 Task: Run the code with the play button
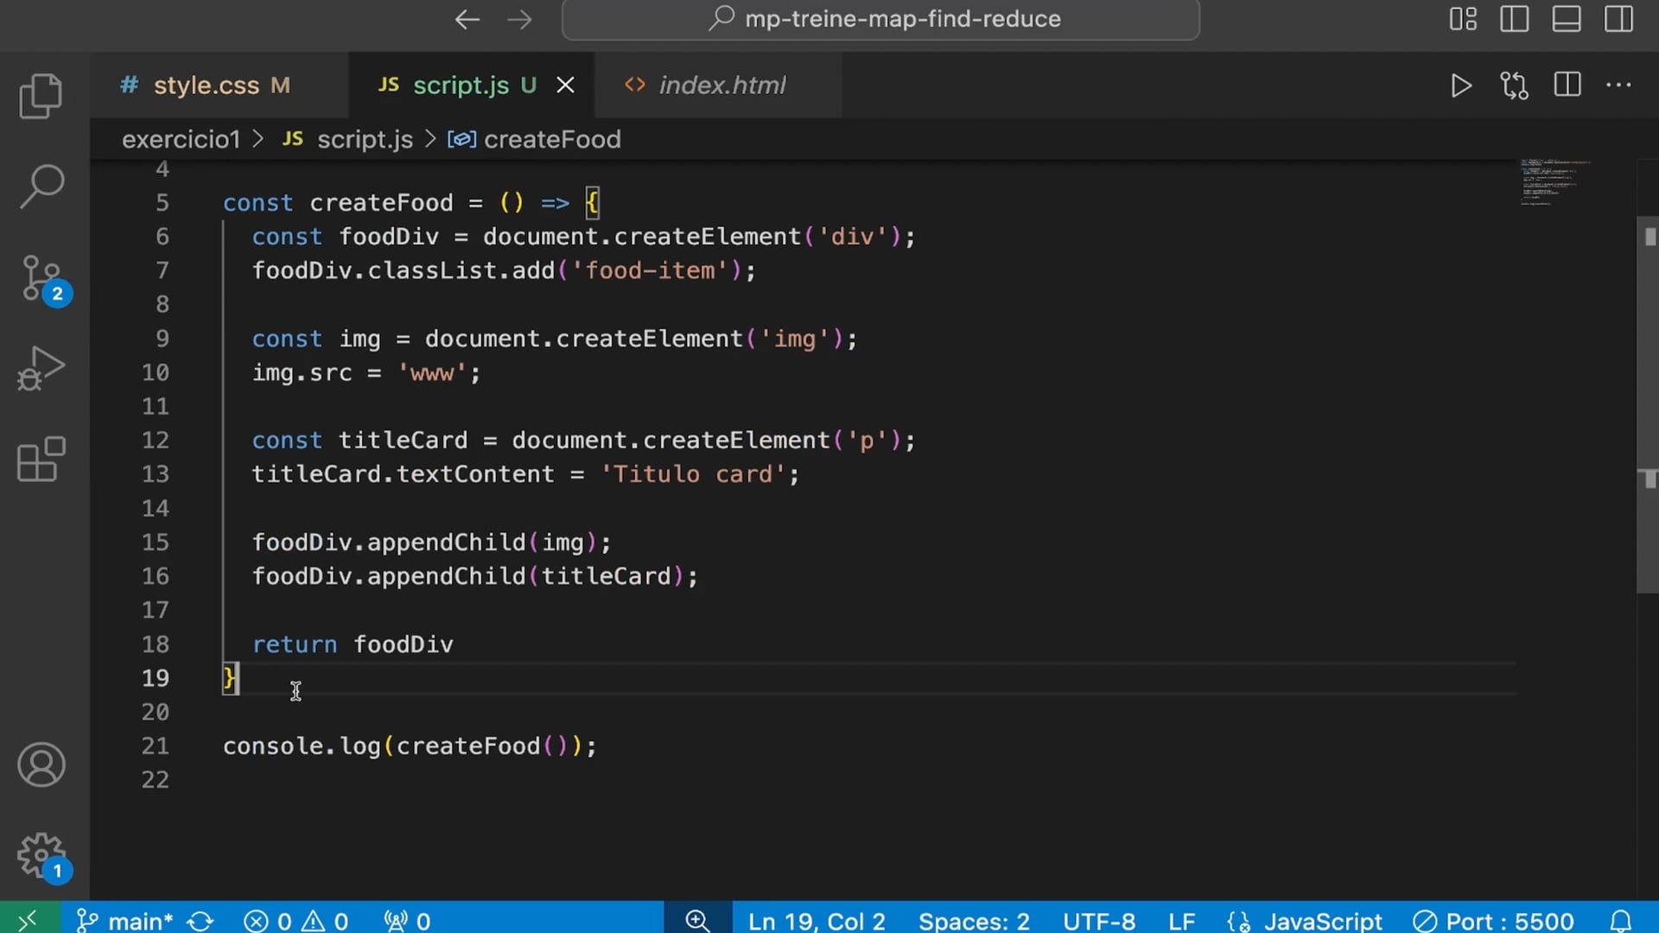click(x=1460, y=86)
